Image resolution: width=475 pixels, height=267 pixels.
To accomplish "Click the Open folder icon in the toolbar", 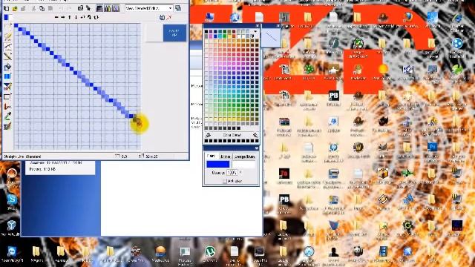I will point(15,8).
